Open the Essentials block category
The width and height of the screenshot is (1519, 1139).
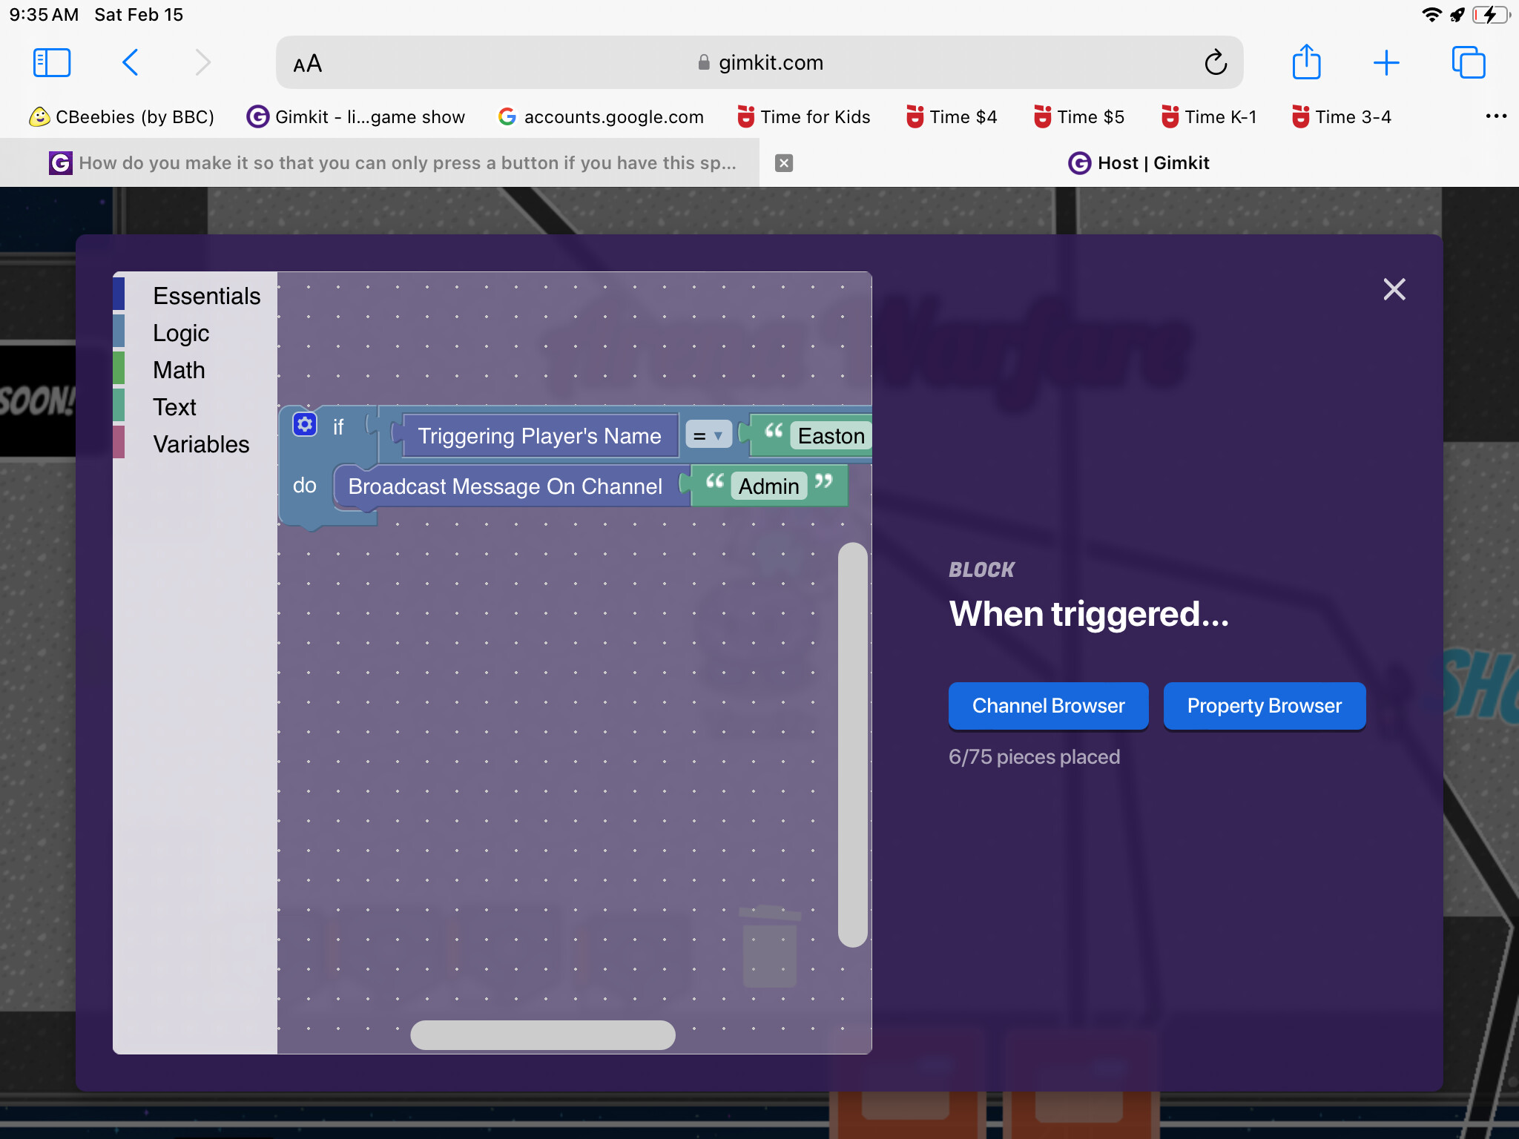(207, 295)
